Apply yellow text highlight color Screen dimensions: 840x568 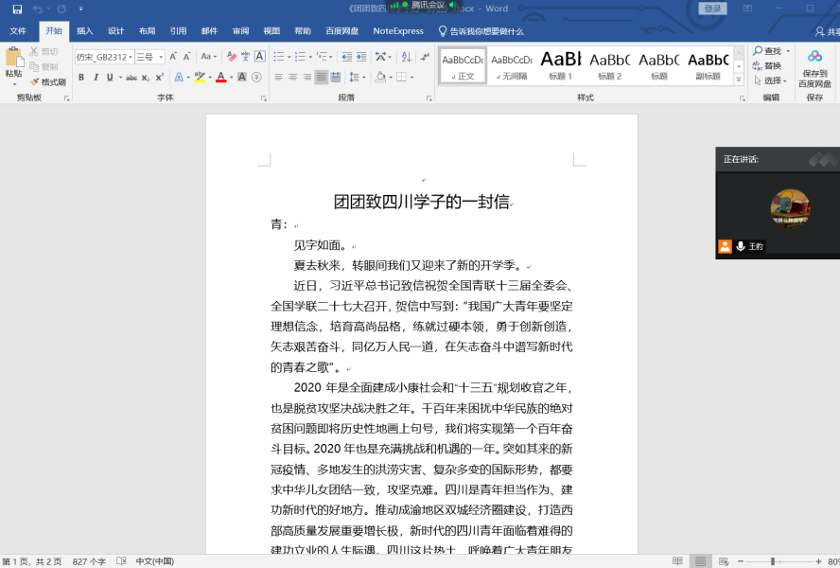coord(200,78)
